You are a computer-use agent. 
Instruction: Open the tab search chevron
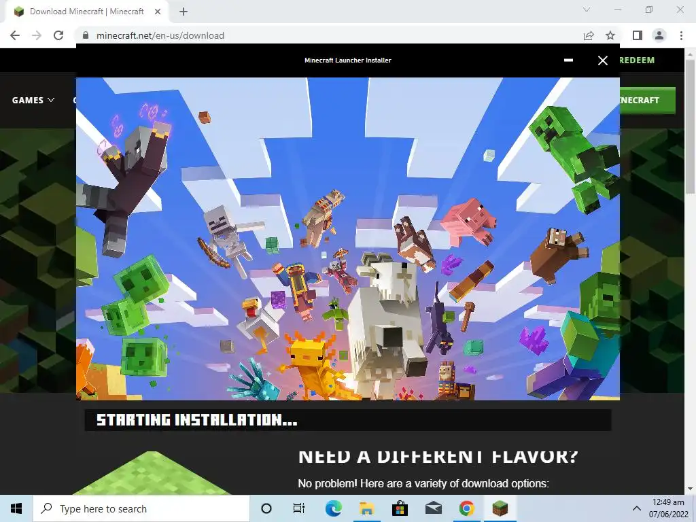587,10
